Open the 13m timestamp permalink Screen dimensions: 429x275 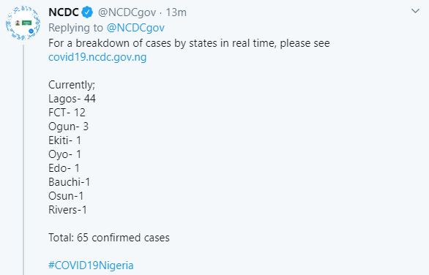(176, 12)
